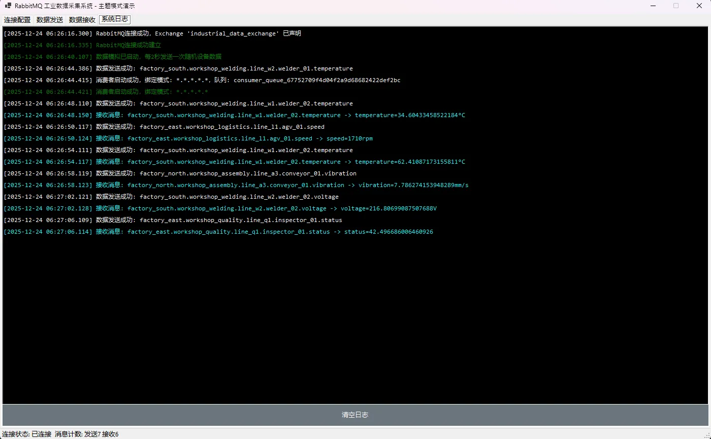The width and height of the screenshot is (711, 439).
Task: Click the 数据发送成功 inspector_01.status log line
Action: click(x=173, y=220)
